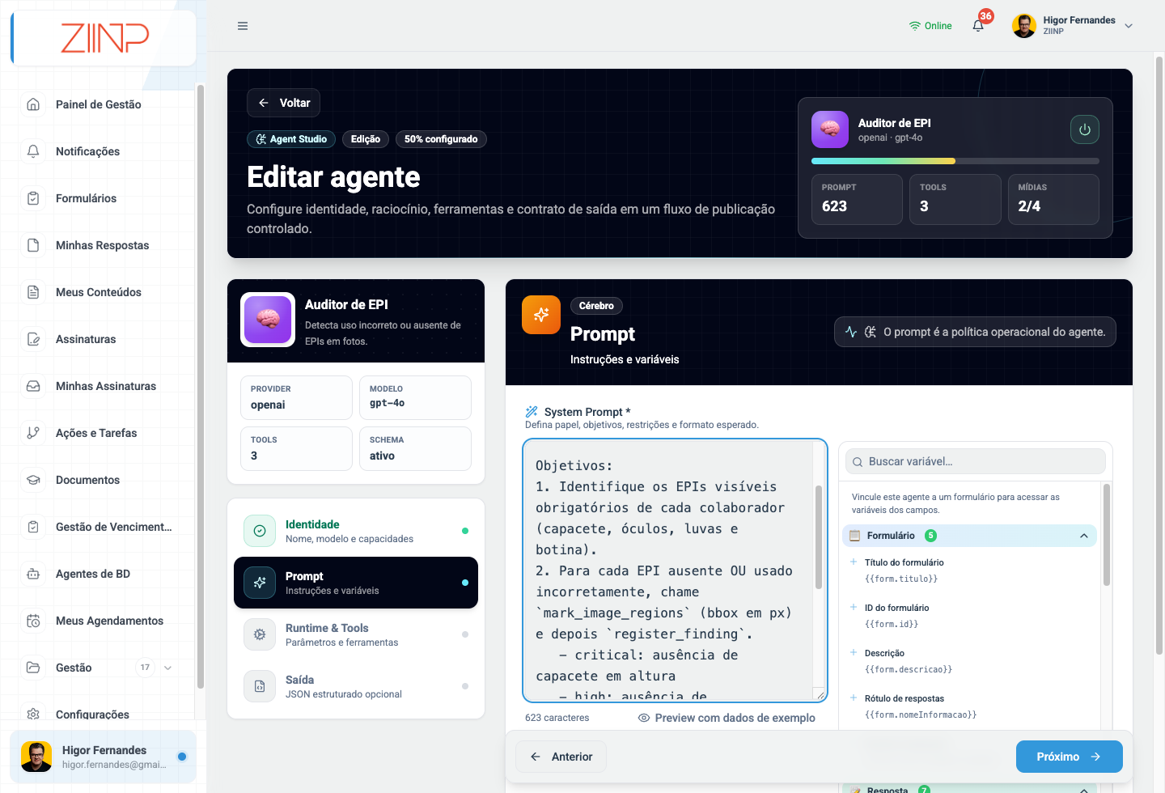Click the Ações e Tarefas branch icon

[33, 433]
